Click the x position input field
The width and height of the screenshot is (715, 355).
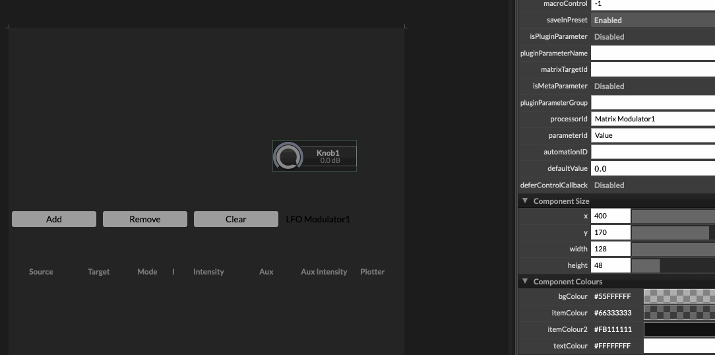pos(610,216)
